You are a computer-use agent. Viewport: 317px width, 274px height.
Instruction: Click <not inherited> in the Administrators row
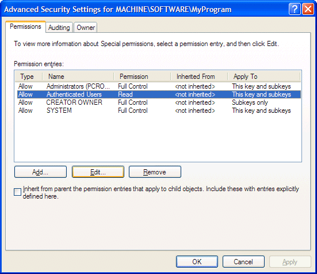[x=195, y=86]
